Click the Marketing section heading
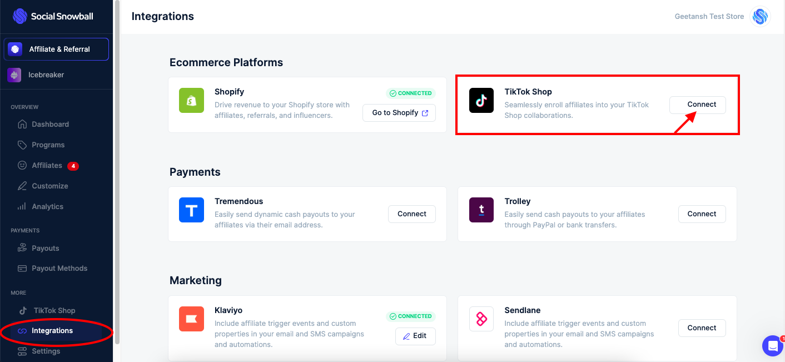785x362 pixels. tap(196, 280)
